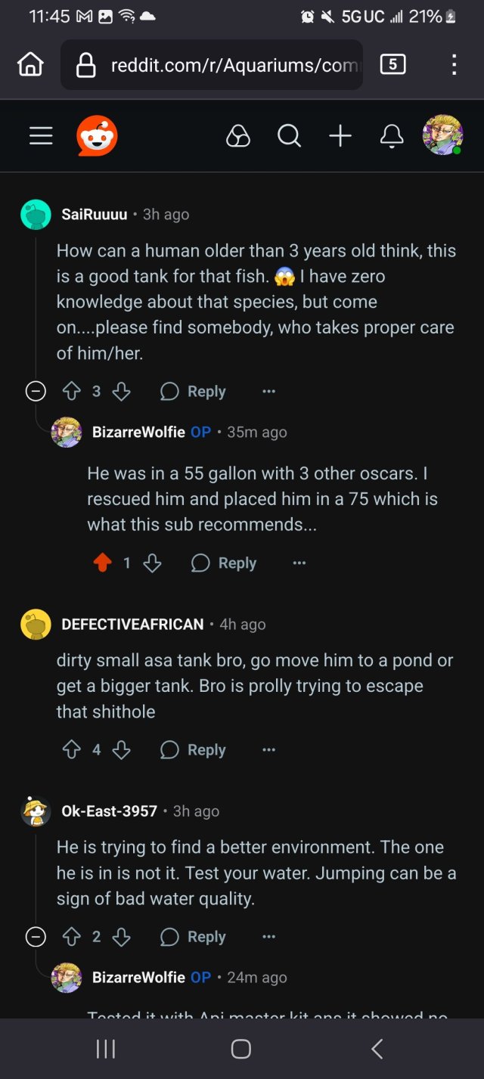484x1079 pixels.
Task: Open browser three-dot overflow menu
Action: point(454,65)
